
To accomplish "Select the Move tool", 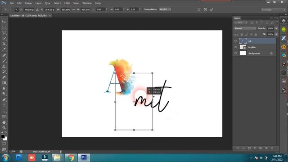I will coord(4,22).
